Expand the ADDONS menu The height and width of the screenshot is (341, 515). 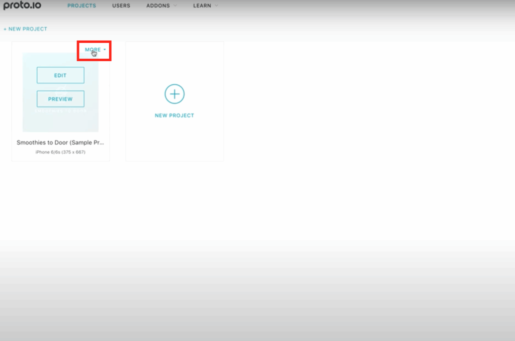(158, 6)
